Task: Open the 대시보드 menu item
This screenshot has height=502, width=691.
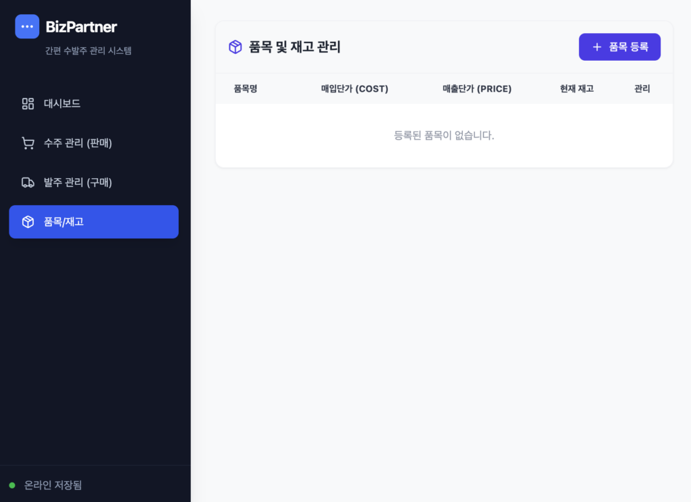Action: [x=62, y=104]
